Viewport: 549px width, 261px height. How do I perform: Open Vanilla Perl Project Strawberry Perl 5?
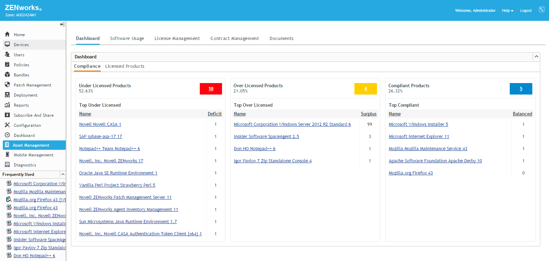point(117,185)
